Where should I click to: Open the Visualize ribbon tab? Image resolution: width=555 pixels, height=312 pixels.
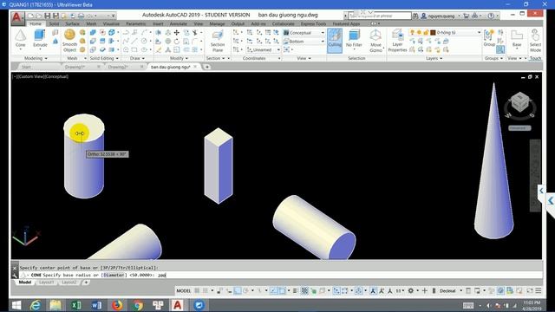pyautogui.click(x=111, y=23)
